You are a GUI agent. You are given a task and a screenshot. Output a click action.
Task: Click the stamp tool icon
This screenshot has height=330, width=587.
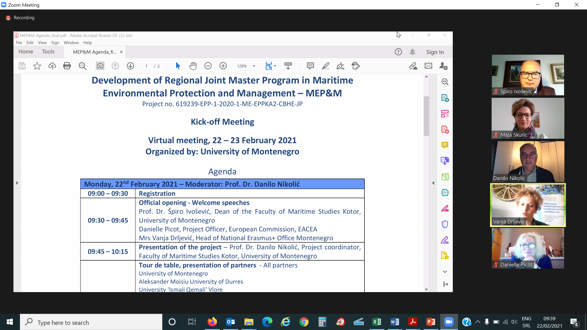coord(356,66)
